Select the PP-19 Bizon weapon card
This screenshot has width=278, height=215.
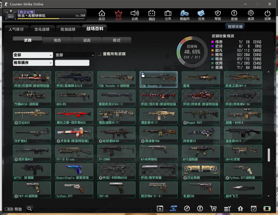point(74,153)
